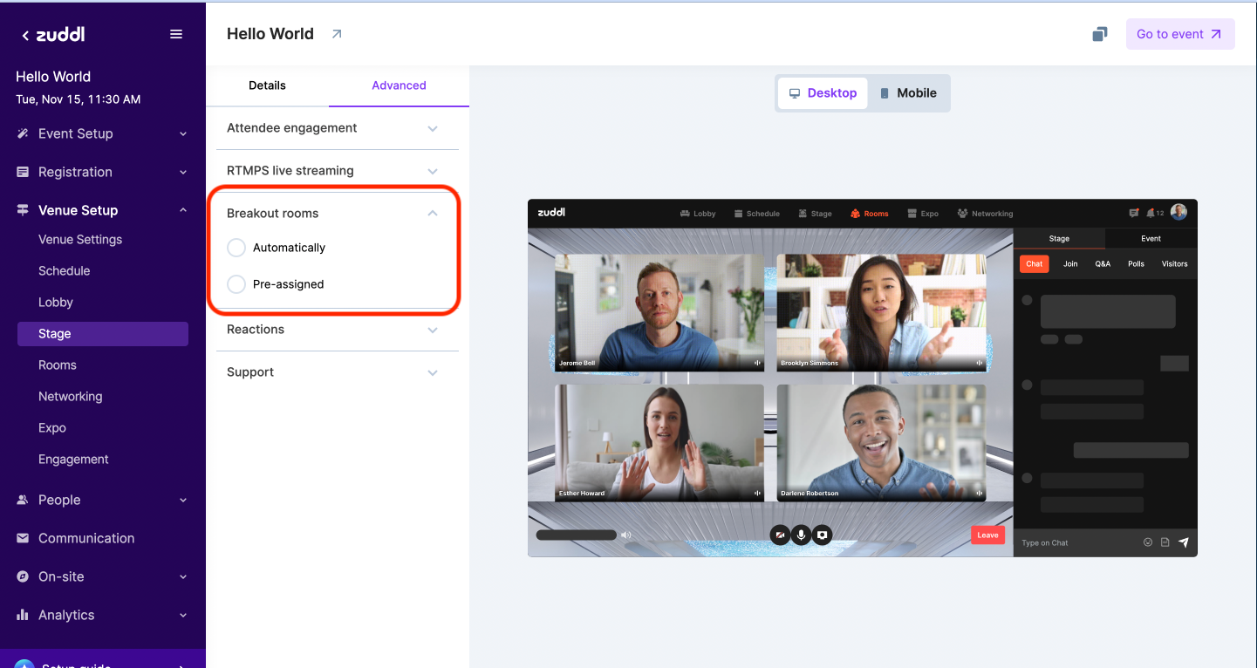The image size is (1257, 668).
Task: Click the camera-off icon in the preview
Action: [x=780, y=535]
